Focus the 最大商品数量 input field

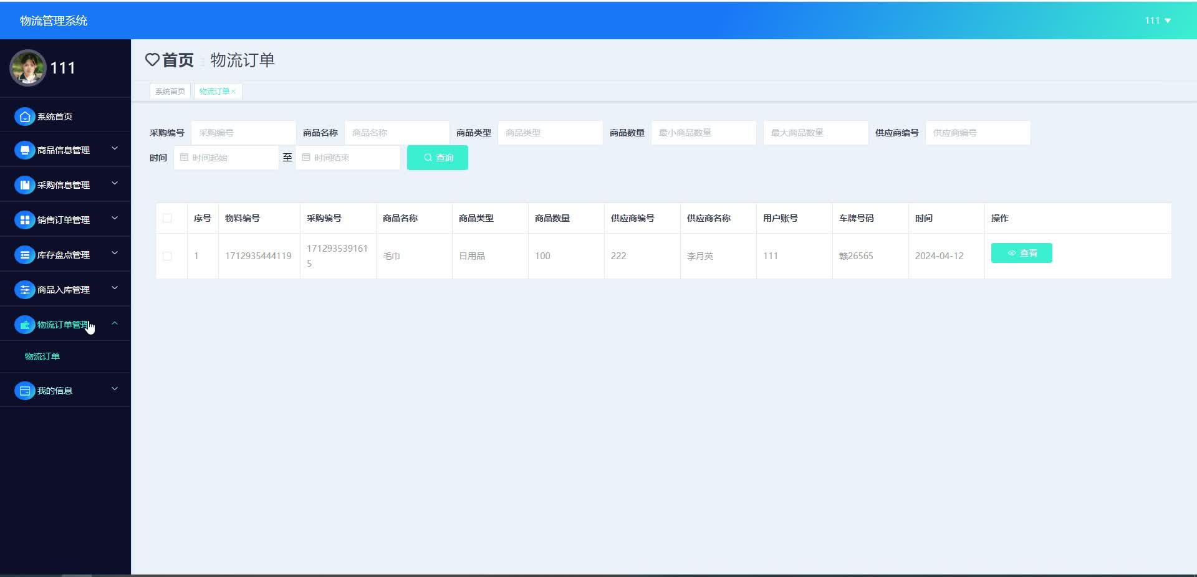816,133
